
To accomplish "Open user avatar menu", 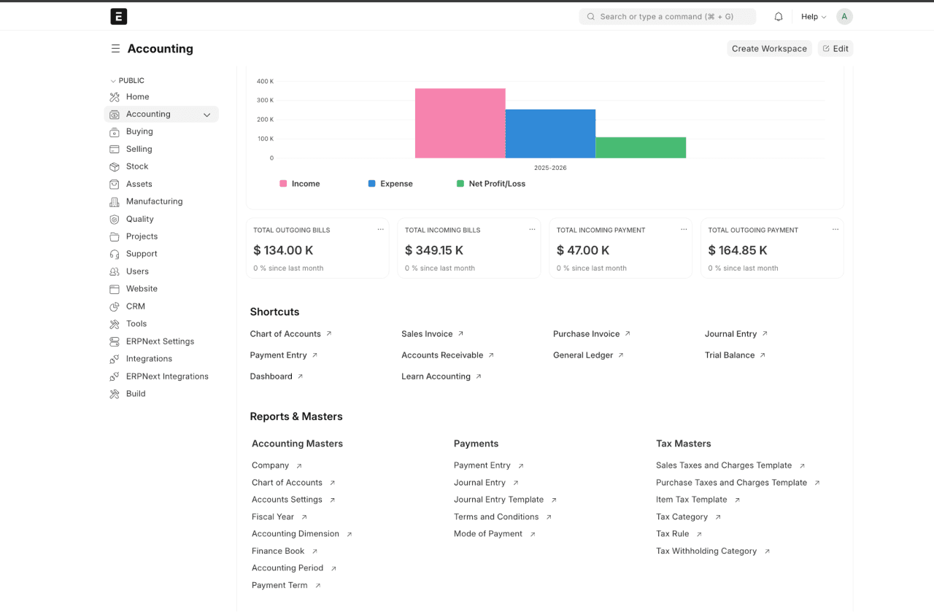I will pos(844,17).
